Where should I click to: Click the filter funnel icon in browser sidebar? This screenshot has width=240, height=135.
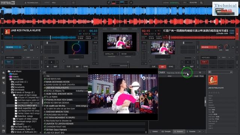click(3, 83)
